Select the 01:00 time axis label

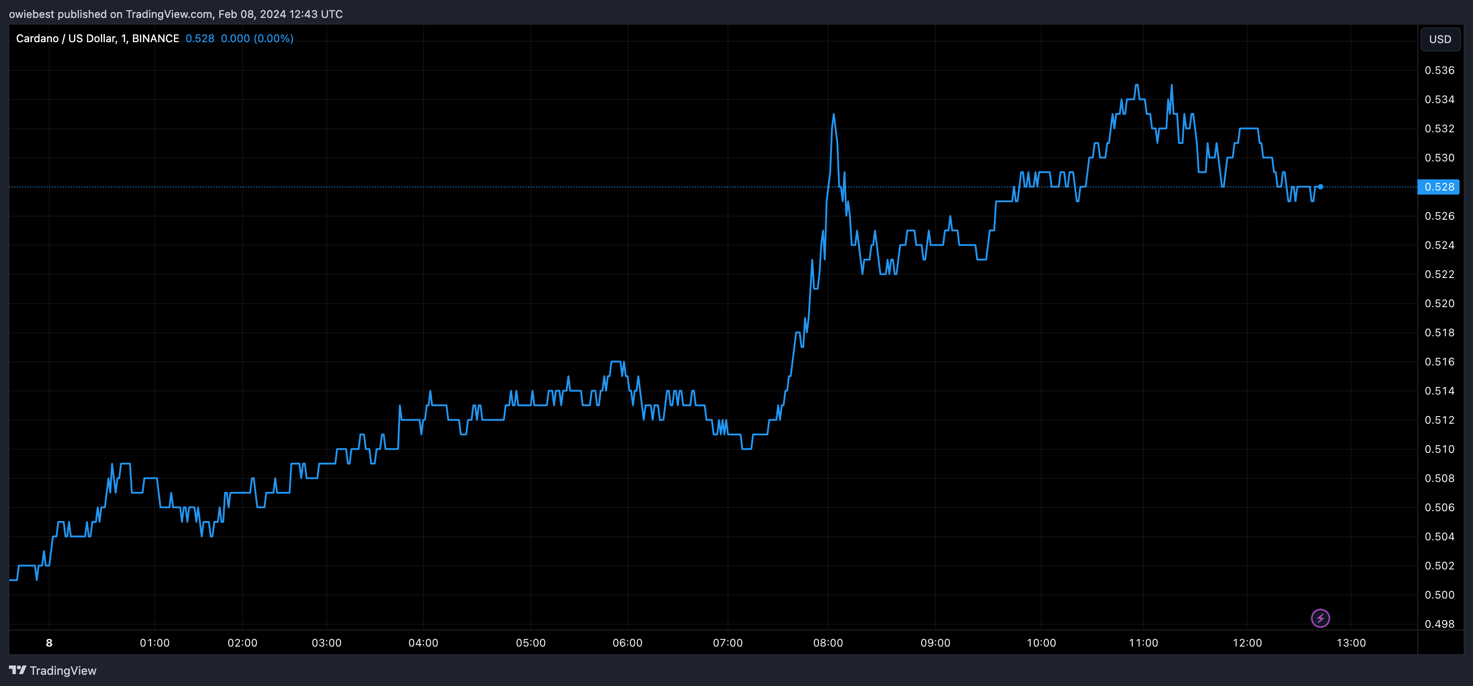pyautogui.click(x=154, y=643)
